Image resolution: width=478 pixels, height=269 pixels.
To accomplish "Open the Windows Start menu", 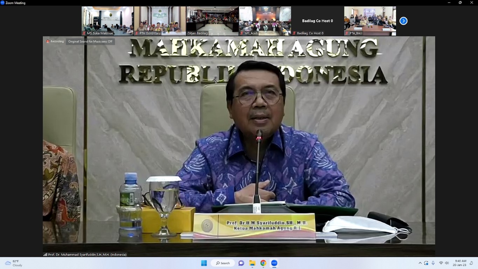I will pos(204,263).
